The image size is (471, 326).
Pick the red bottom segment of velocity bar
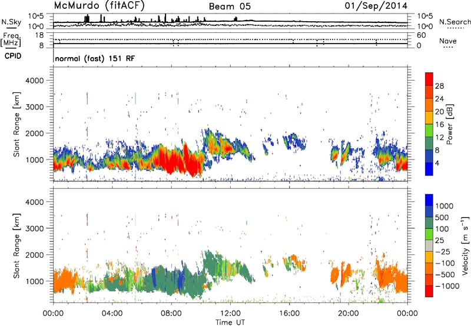[x=429, y=291]
